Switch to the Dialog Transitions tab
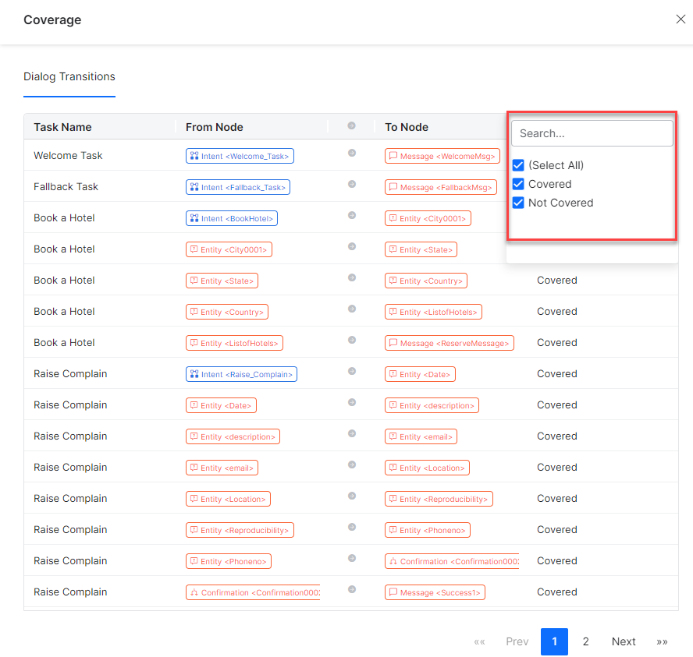The width and height of the screenshot is (693, 657). 69,76
